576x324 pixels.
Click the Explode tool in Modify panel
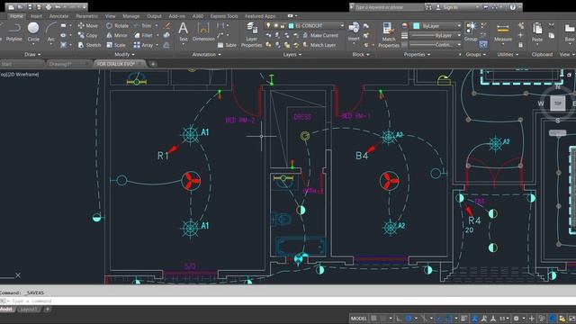point(166,35)
